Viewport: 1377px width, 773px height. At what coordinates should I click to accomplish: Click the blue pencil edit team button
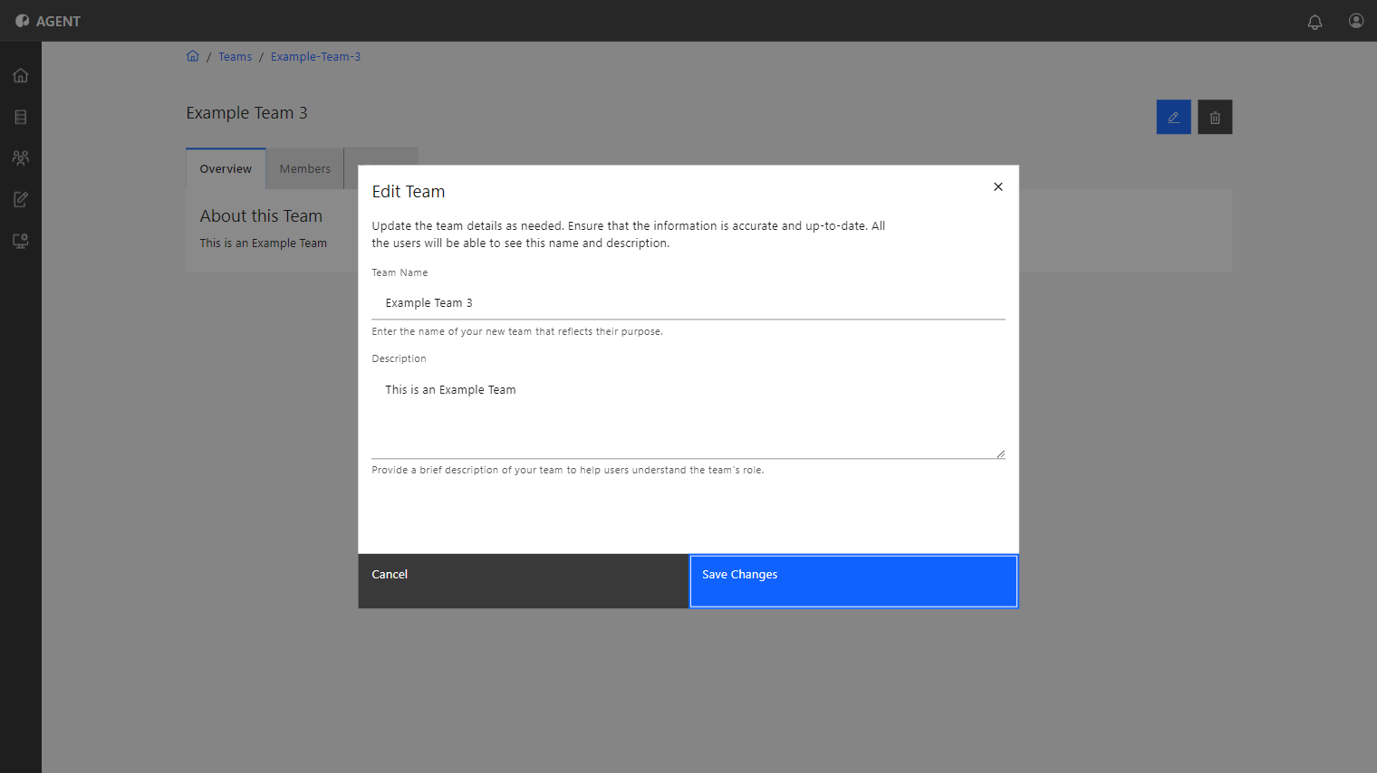tap(1173, 117)
